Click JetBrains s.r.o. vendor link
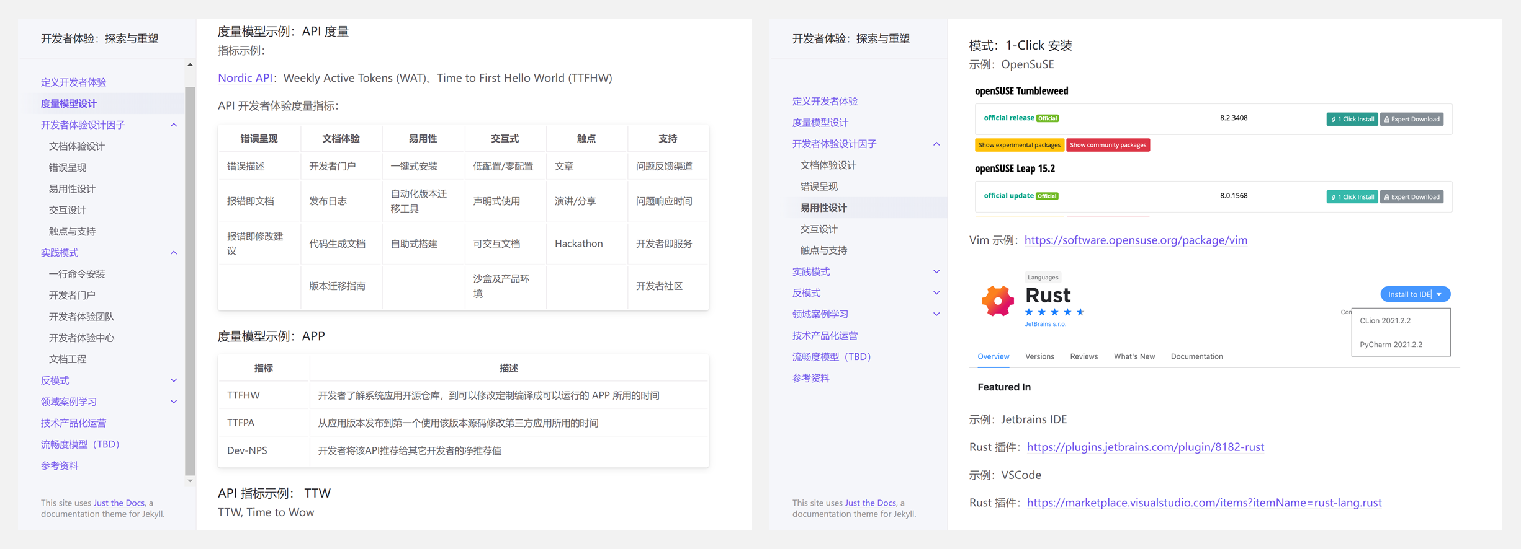This screenshot has height=549, width=1521. [1045, 324]
